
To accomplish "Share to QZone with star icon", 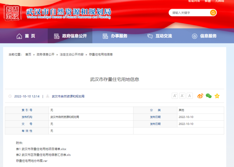I will [217, 96].
